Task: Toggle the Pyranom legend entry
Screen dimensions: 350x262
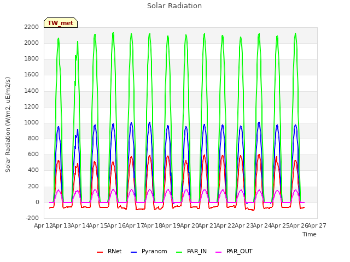Action: (149, 251)
